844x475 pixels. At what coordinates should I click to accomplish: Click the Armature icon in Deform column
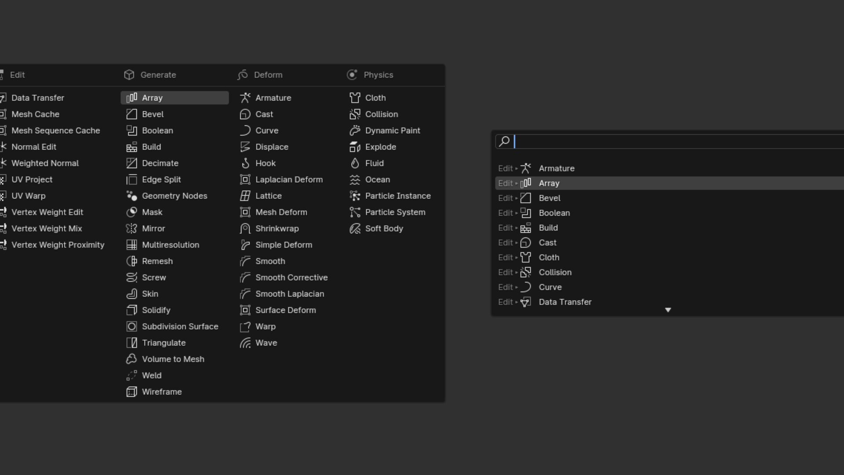pos(245,98)
